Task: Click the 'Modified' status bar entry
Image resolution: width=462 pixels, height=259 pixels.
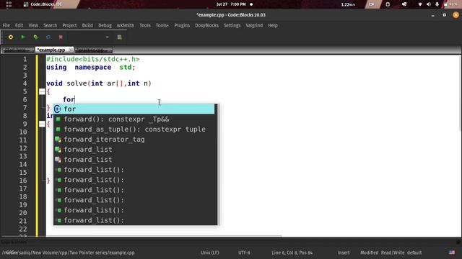Action: click(369, 253)
